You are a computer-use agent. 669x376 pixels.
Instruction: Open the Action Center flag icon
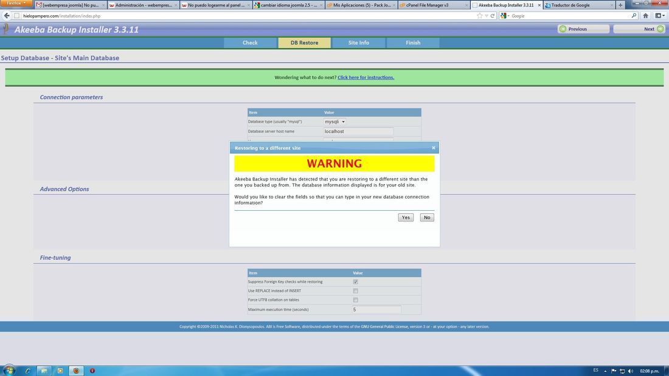point(614,371)
